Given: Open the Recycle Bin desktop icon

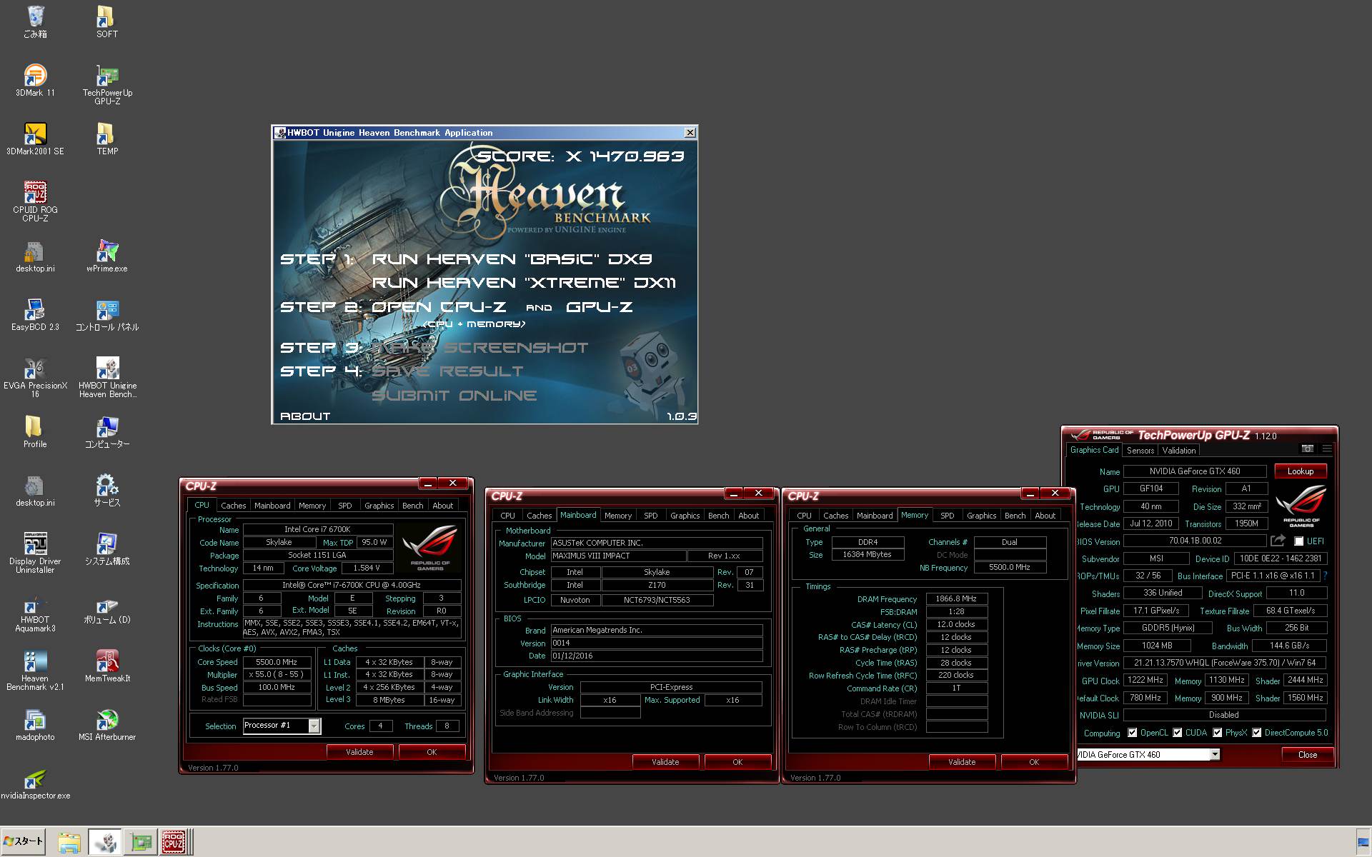Looking at the screenshot, I should (x=35, y=22).
